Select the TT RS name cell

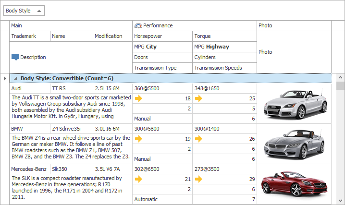72,88
